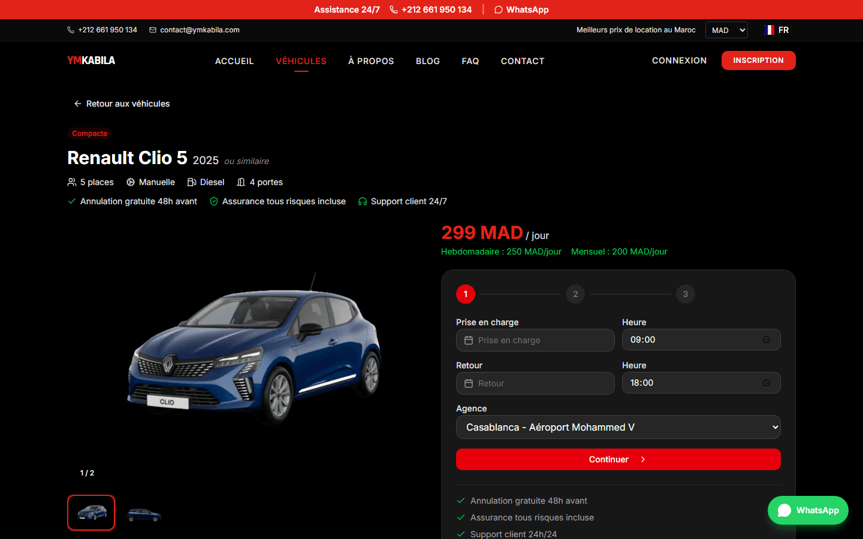863x539 pixels.
Task: Click the 1 / 2 image counter
Action: (x=87, y=473)
